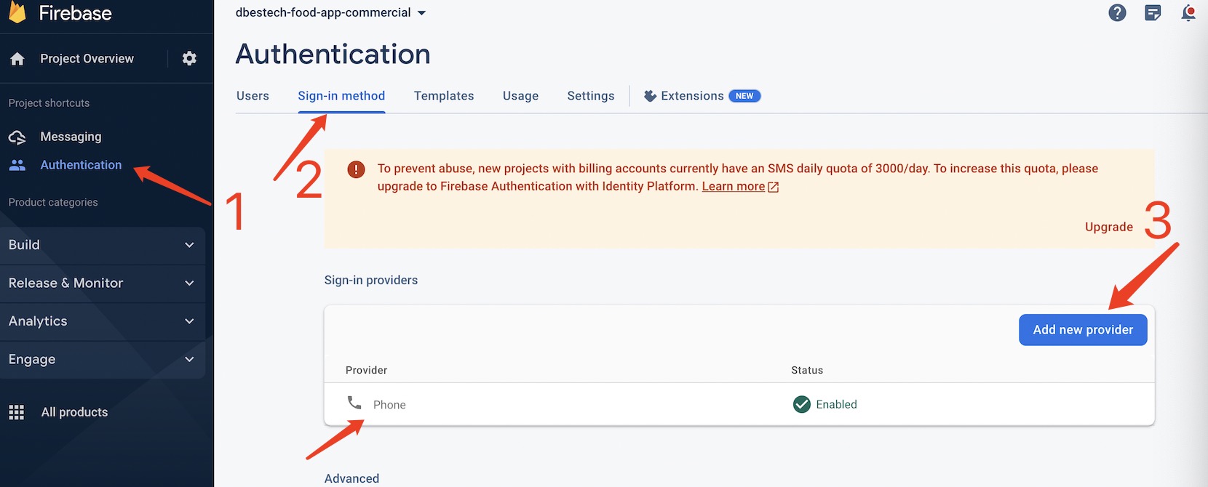
Task: Open the Settings tab
Action: tap(591, 96)
